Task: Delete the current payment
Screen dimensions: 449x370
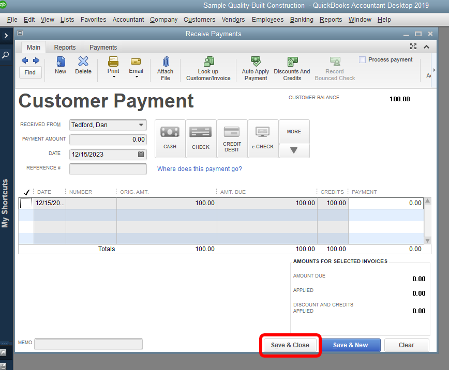Action: click(x=83, y=66)
